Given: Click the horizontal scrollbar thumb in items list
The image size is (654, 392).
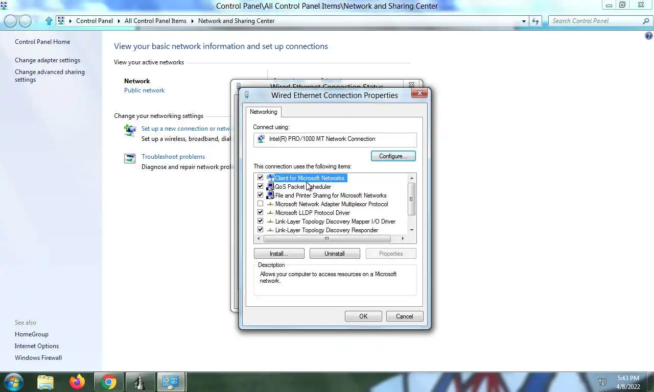Looking at the screenshot, I should pyautogui.click(x=327, y=238).
